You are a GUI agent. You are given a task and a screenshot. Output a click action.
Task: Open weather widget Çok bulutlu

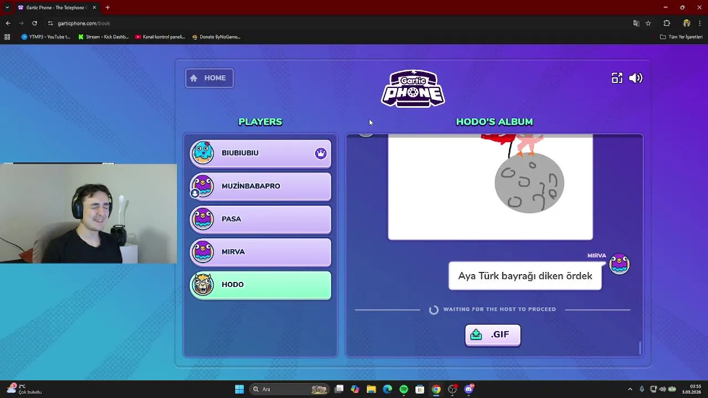[x=24, y=389]
